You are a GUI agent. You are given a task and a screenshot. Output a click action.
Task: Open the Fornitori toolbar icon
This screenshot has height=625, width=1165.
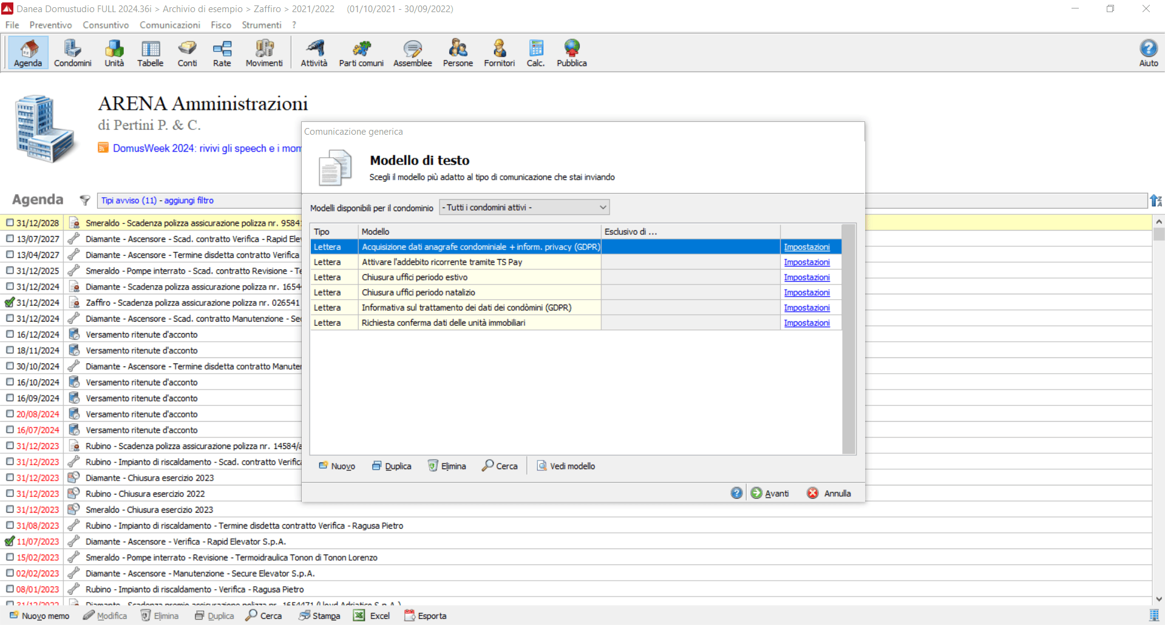pos(499,53)
